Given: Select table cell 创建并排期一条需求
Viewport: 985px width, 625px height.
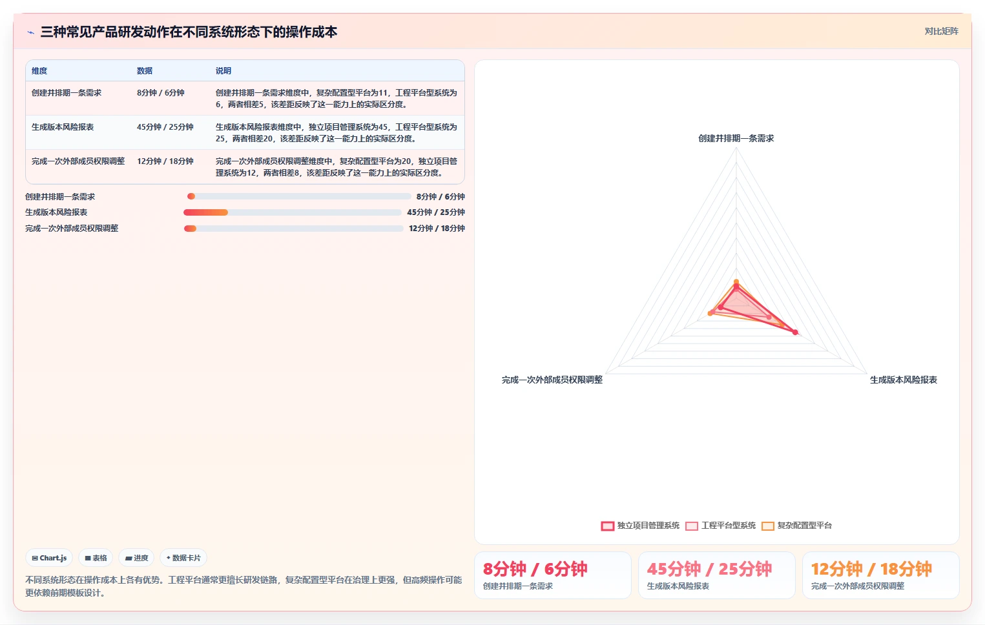Looking at the screenshot, I should [x=67, y=93].
